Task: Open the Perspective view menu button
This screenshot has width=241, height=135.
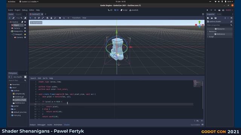Action: [36, 22]
